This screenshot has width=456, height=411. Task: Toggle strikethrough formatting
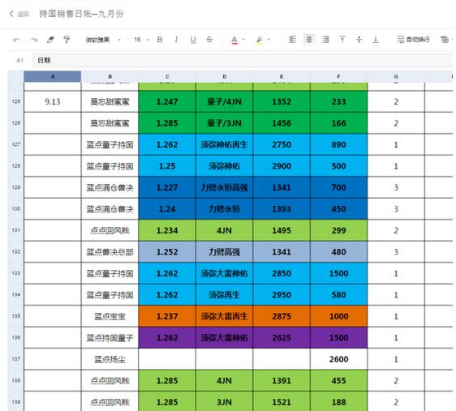(x=209, y=40)
